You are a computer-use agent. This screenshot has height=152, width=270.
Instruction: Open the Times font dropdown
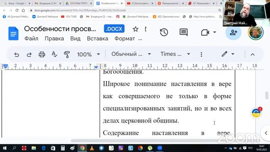[175, 54]
